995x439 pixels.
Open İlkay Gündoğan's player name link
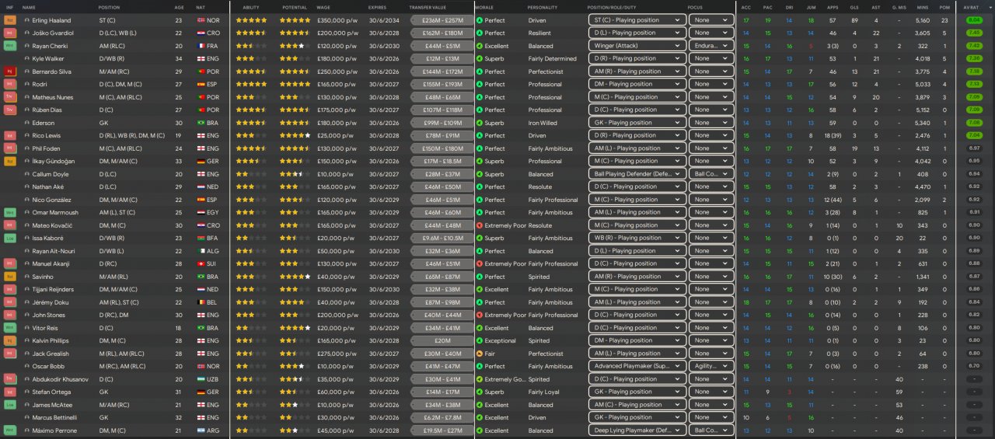coord(52,162)
